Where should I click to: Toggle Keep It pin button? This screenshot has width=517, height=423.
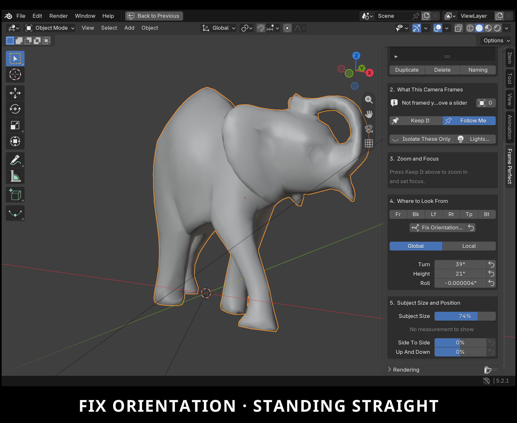[x=416, y=121]
